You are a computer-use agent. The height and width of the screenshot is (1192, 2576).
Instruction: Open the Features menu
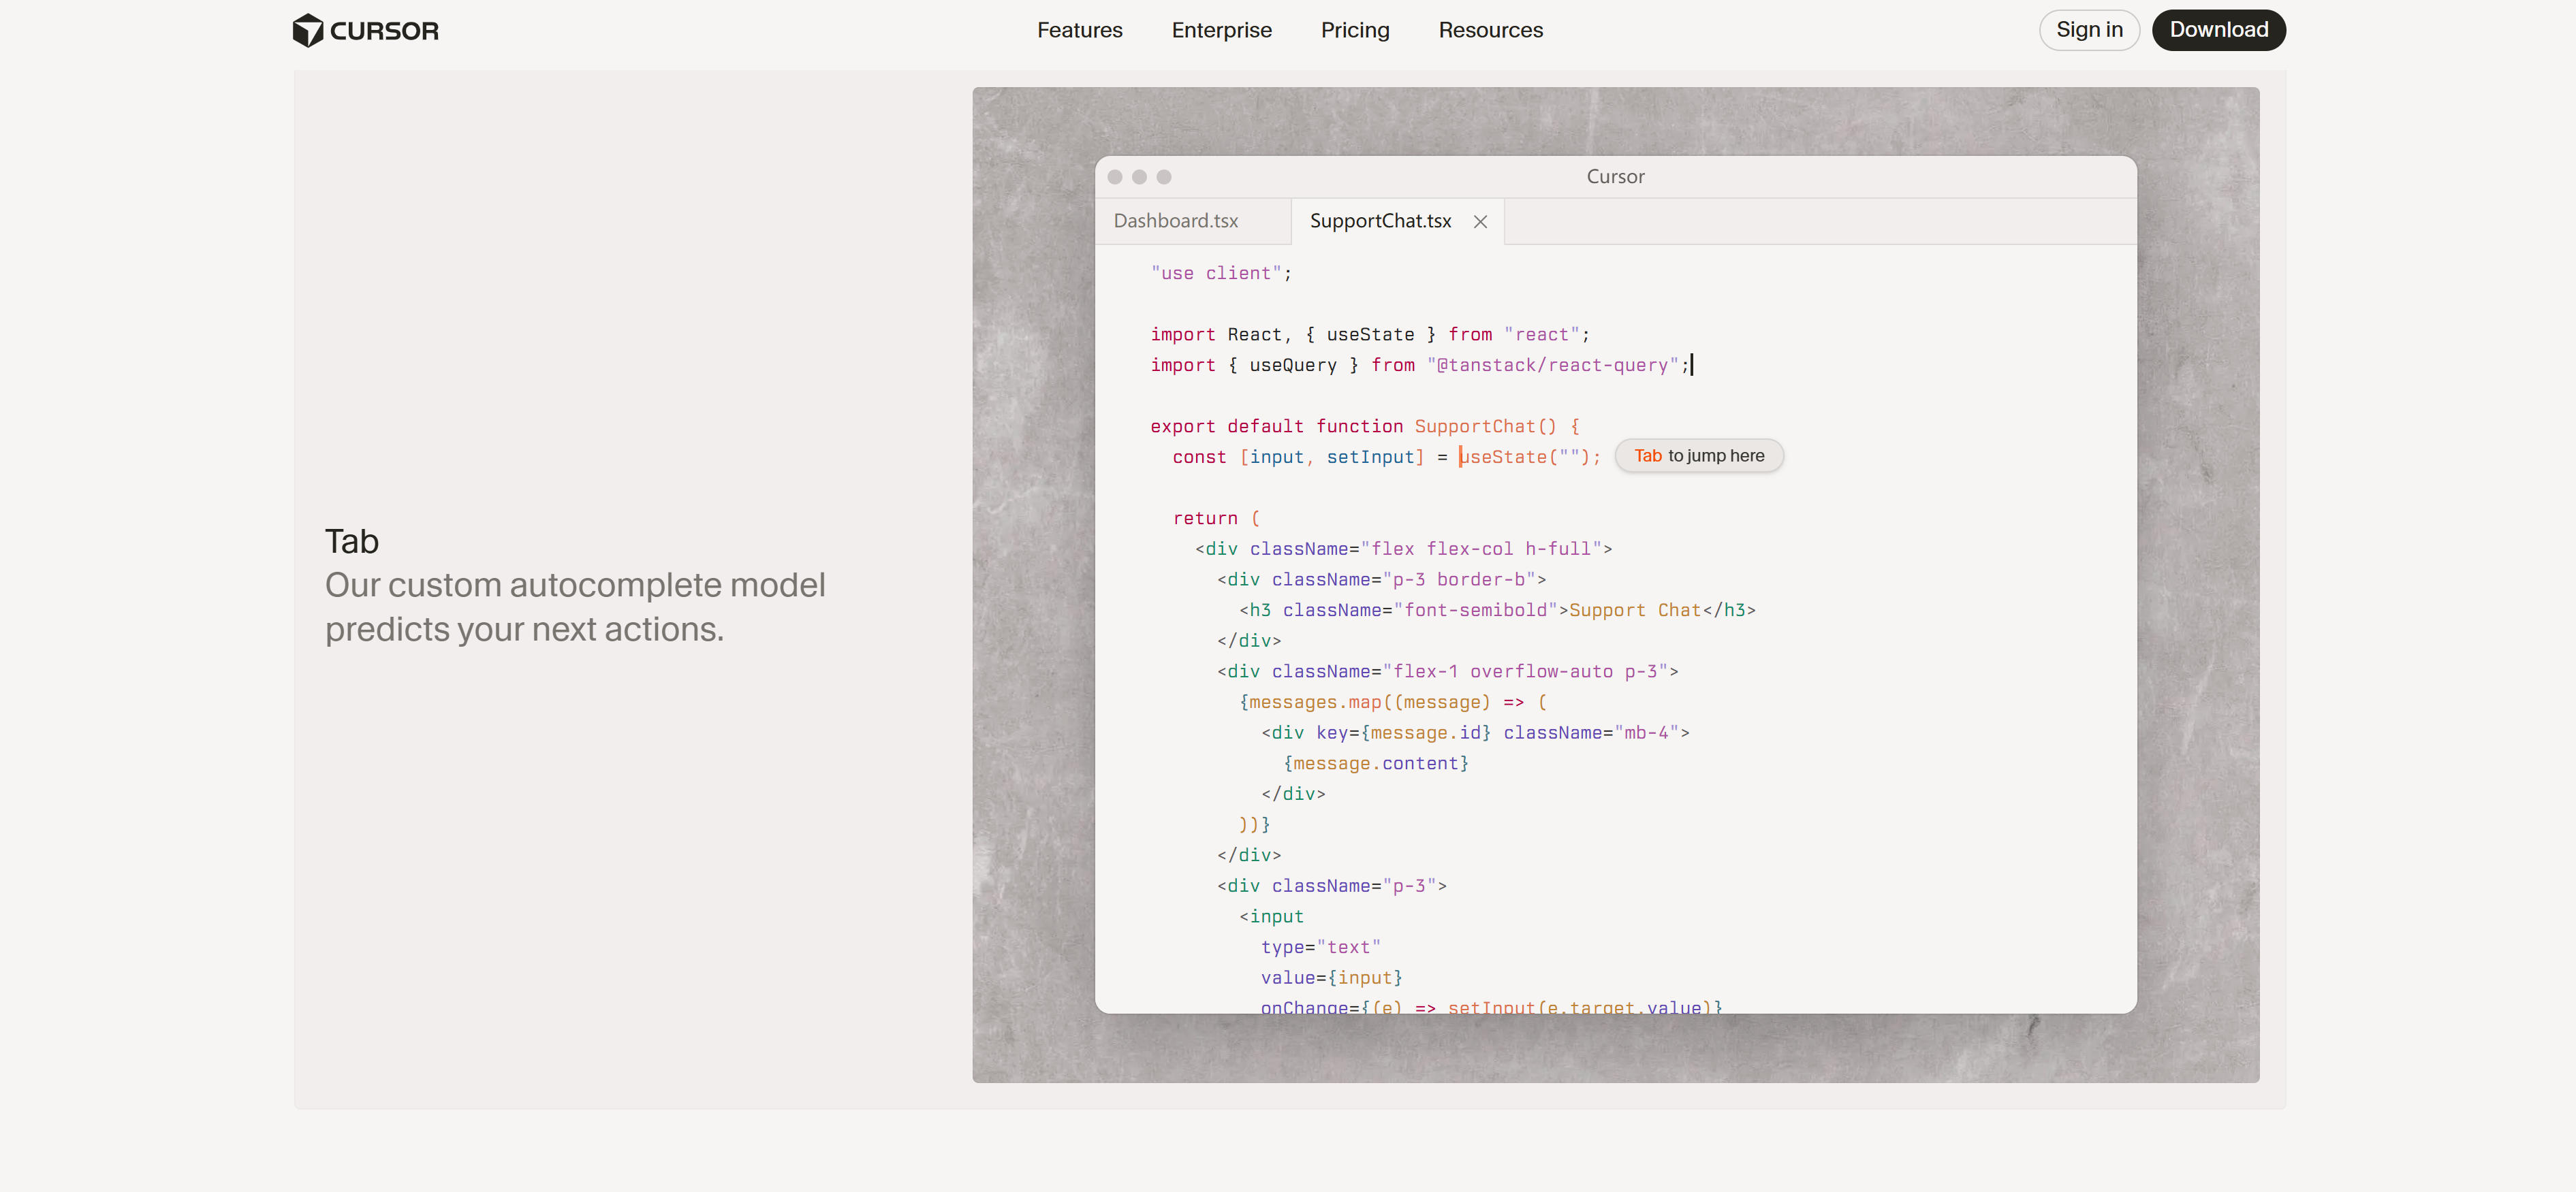pyautogui.click(x=1079, y=30)
